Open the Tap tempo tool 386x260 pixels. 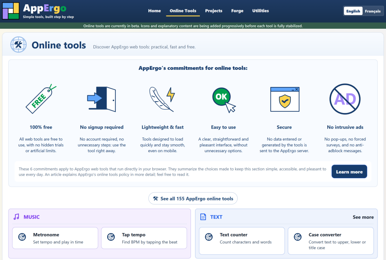click(144, 238)
